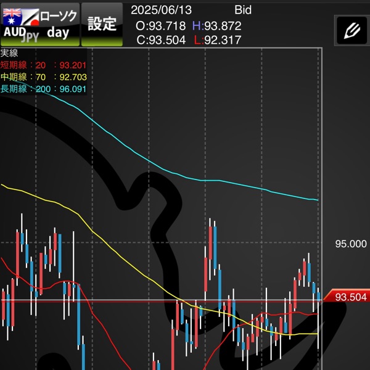This screenshot has height=370, width=370.
Task: Tap the L:92.317 low price readout
Action: point(218,40)
